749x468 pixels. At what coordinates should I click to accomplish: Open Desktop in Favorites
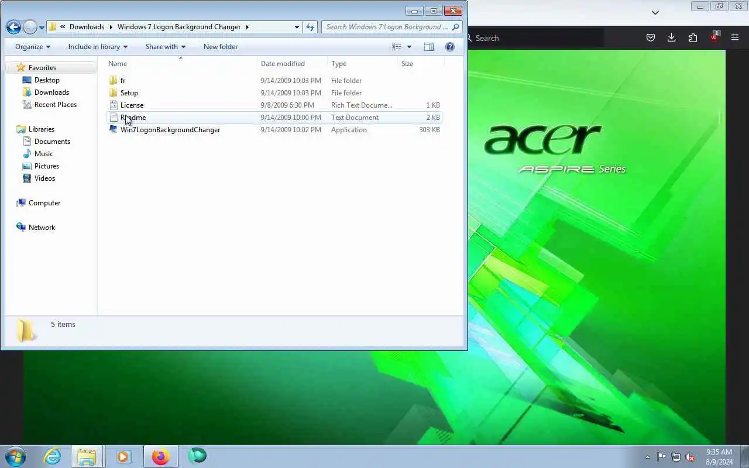pyautogui.click(x=47, y=80)
